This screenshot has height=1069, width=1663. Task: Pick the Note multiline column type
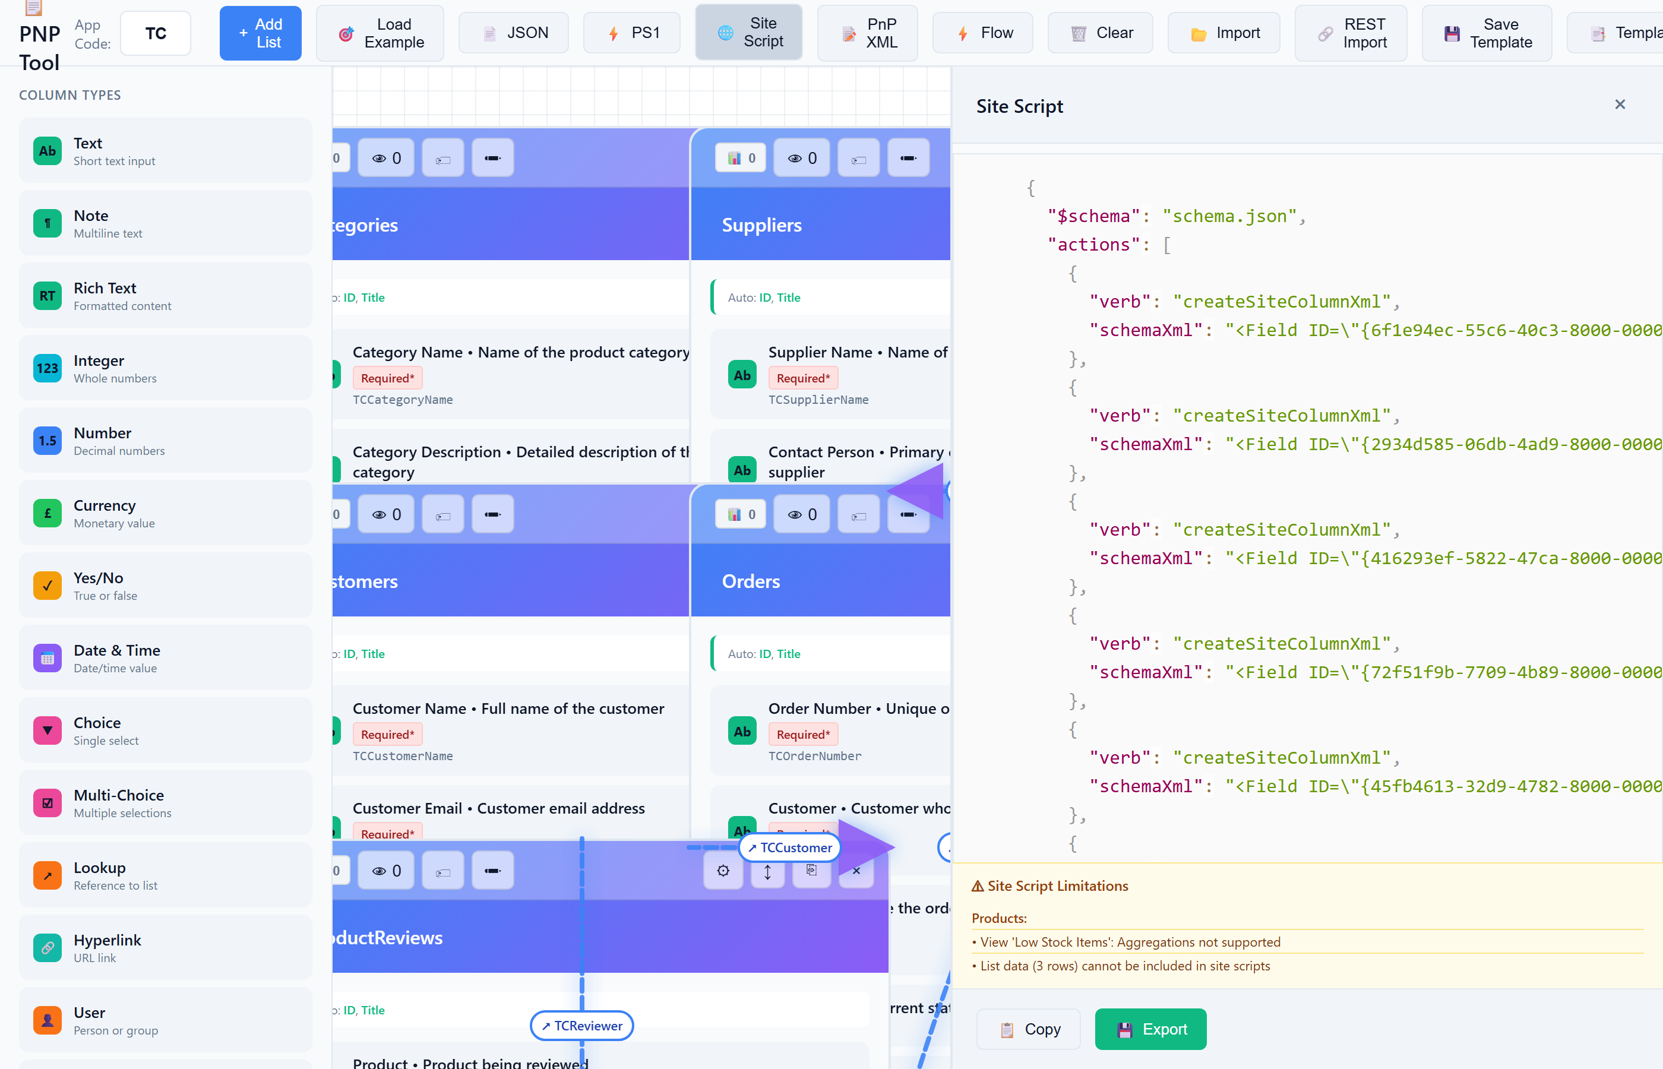[x=165, y=223]
